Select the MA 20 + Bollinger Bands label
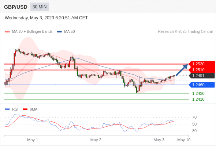This screenshot has width=216, height=146. [32, 32]
